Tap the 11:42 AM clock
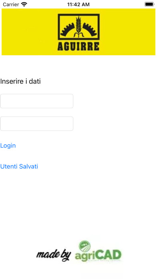 click(78, 4)
